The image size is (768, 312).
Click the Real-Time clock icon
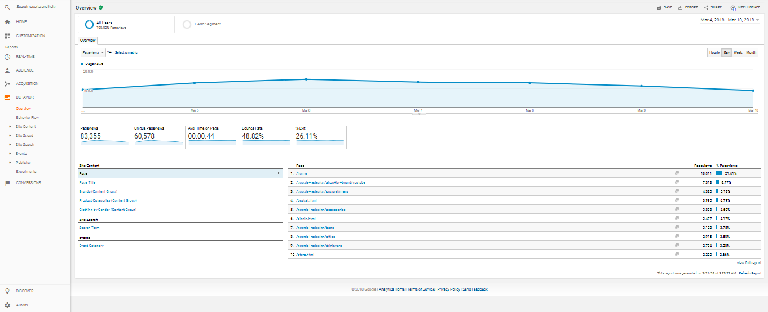coord(7,57)
